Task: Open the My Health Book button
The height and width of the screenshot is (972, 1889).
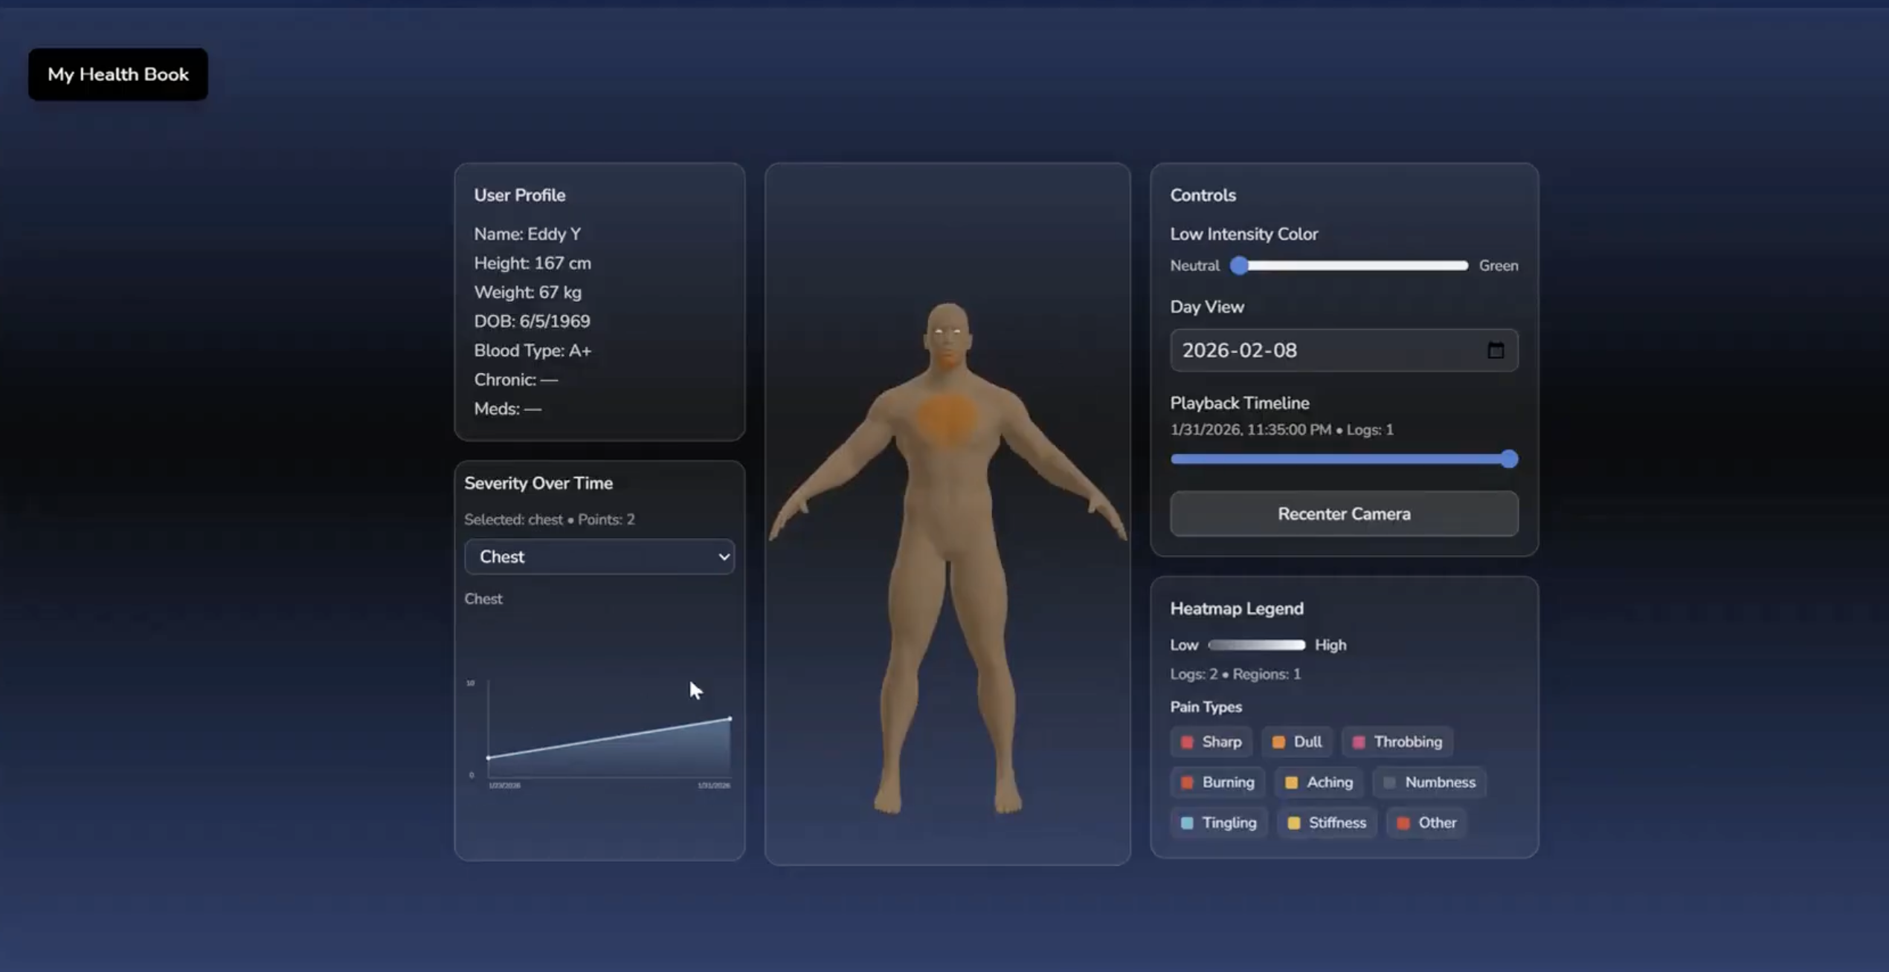Action: [118, 74]
